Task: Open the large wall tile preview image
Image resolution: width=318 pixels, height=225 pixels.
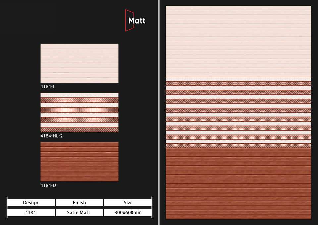Action: click(238, 112)
